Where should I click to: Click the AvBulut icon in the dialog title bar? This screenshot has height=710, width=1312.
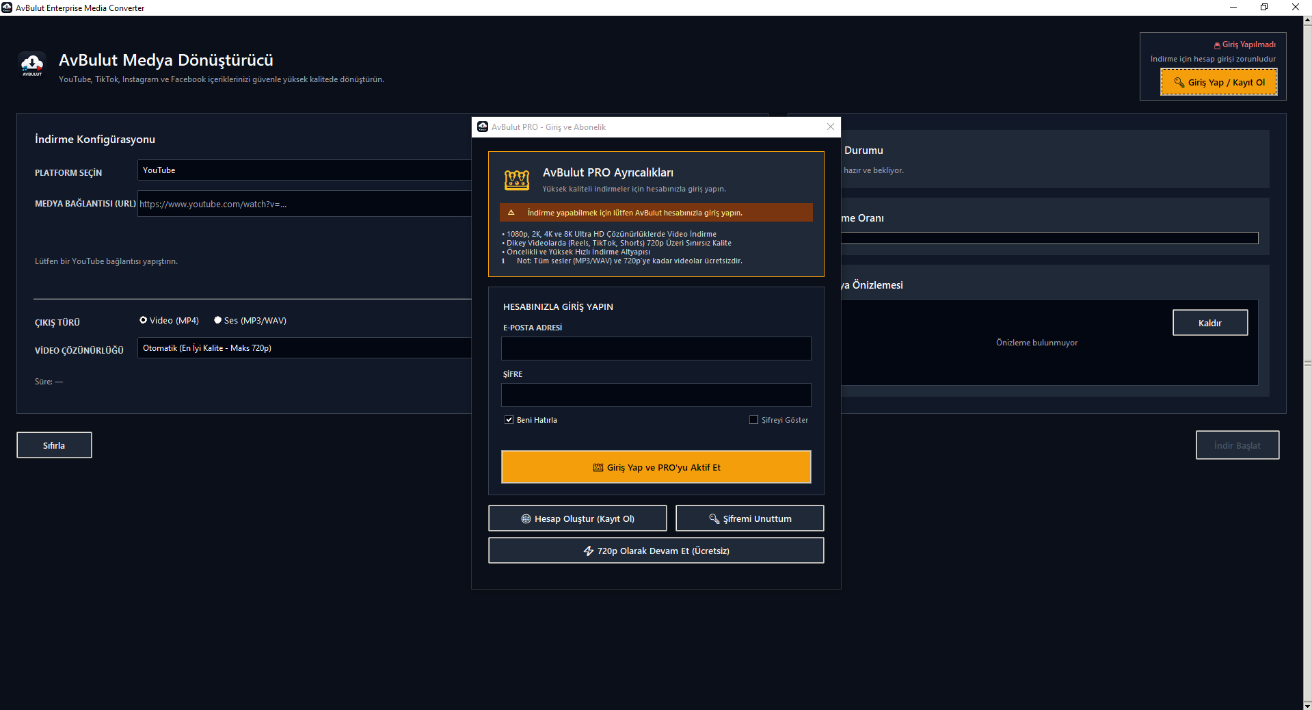[483, 127]
